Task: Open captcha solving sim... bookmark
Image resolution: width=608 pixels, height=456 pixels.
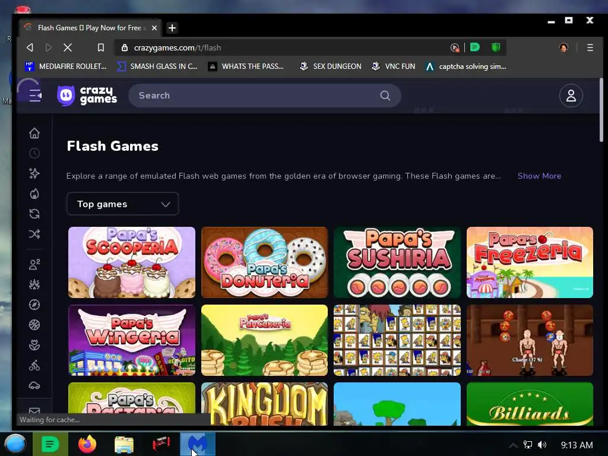Action: pos(465,66)
